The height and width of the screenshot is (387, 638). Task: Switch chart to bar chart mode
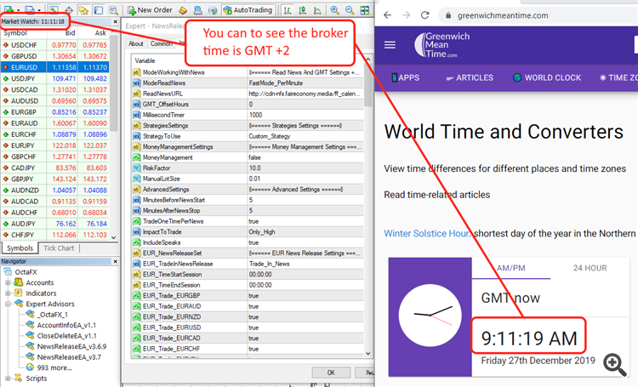tap(288, 9)
